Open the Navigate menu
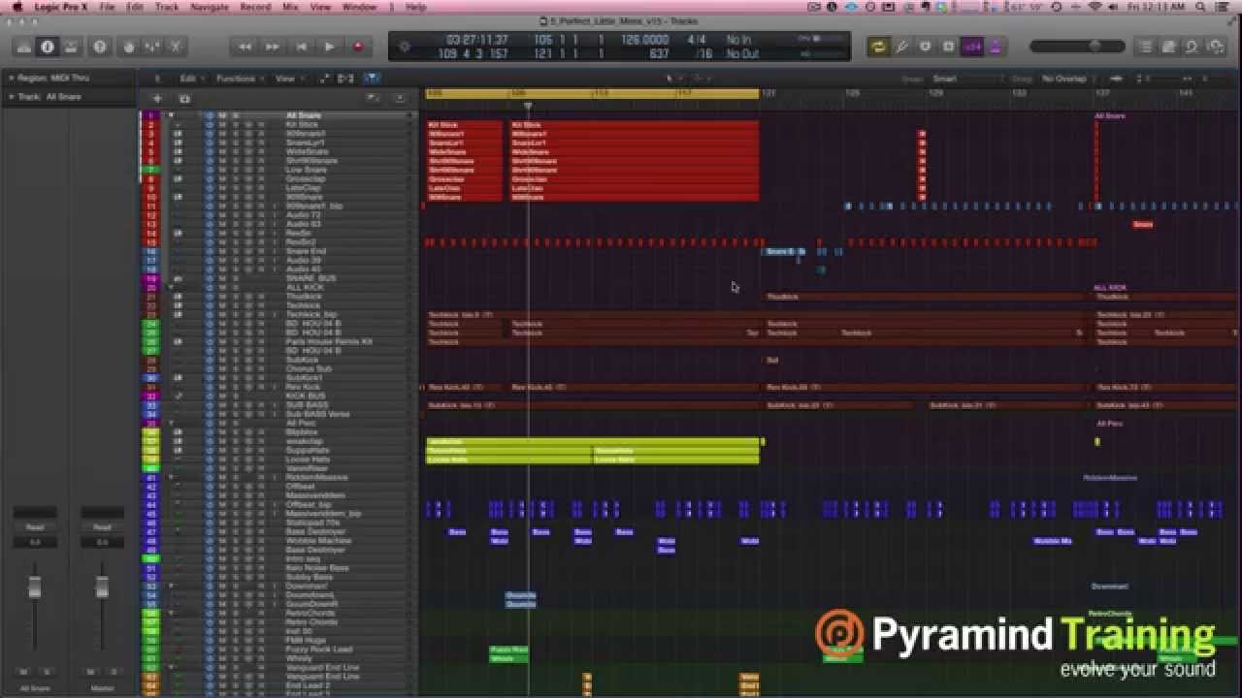 click(210, 7)
